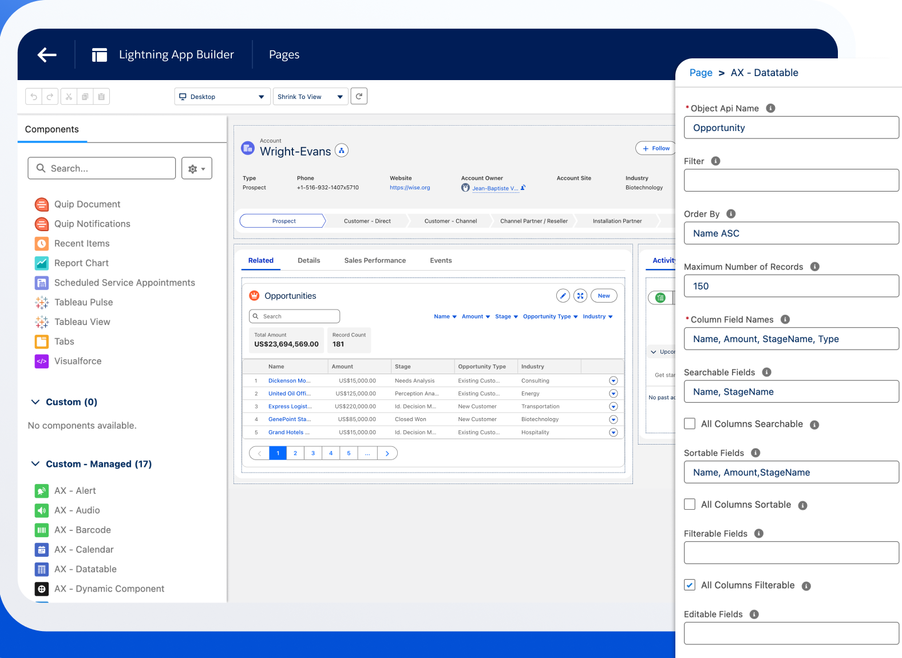Click the Editable Fields info icon
902x658 pixels.
(x=754, y=614)
